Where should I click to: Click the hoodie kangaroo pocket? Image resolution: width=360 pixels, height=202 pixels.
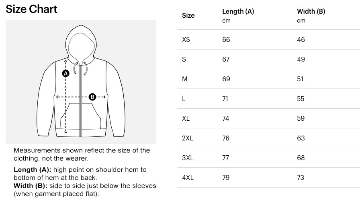click(81, 116)
